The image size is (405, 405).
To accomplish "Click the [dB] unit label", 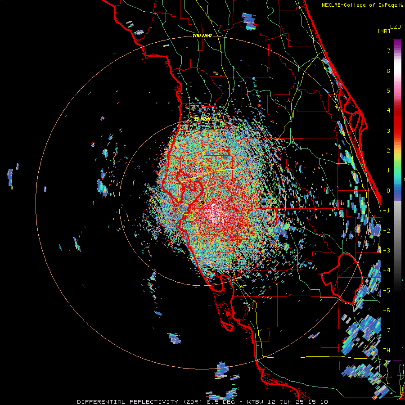I will [384, 31].
